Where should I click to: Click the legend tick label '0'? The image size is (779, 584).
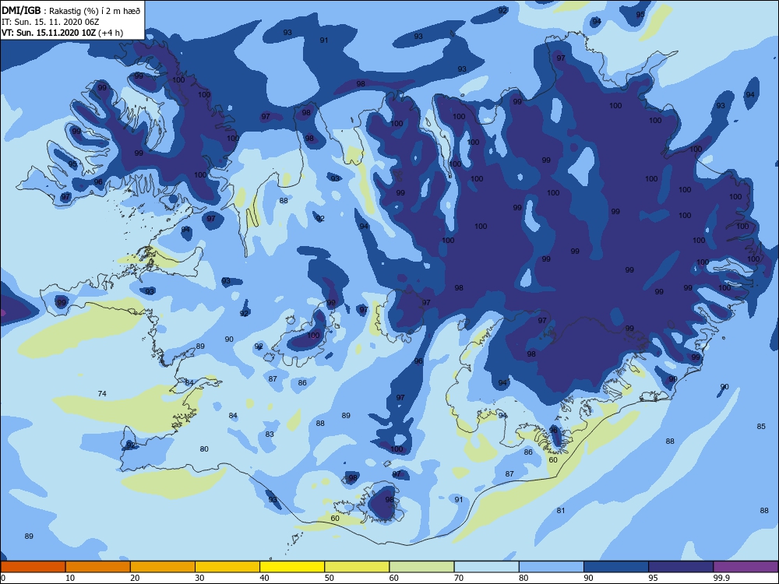point(3,578)
